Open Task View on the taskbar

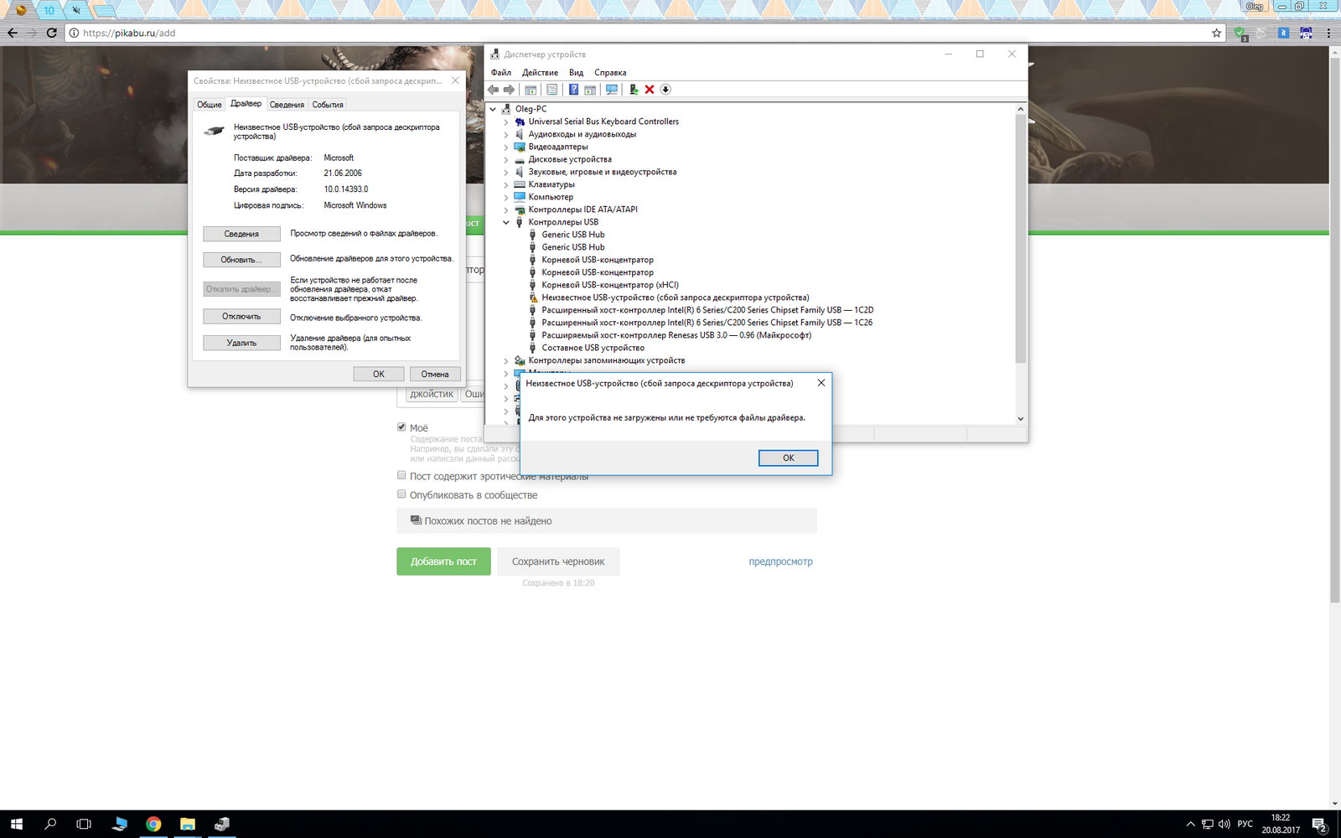[x=84, y=824]
